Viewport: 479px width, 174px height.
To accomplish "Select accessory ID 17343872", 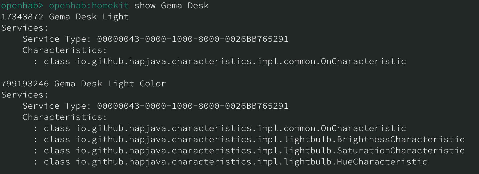I will pyautogui.click(x=22, y=17).
